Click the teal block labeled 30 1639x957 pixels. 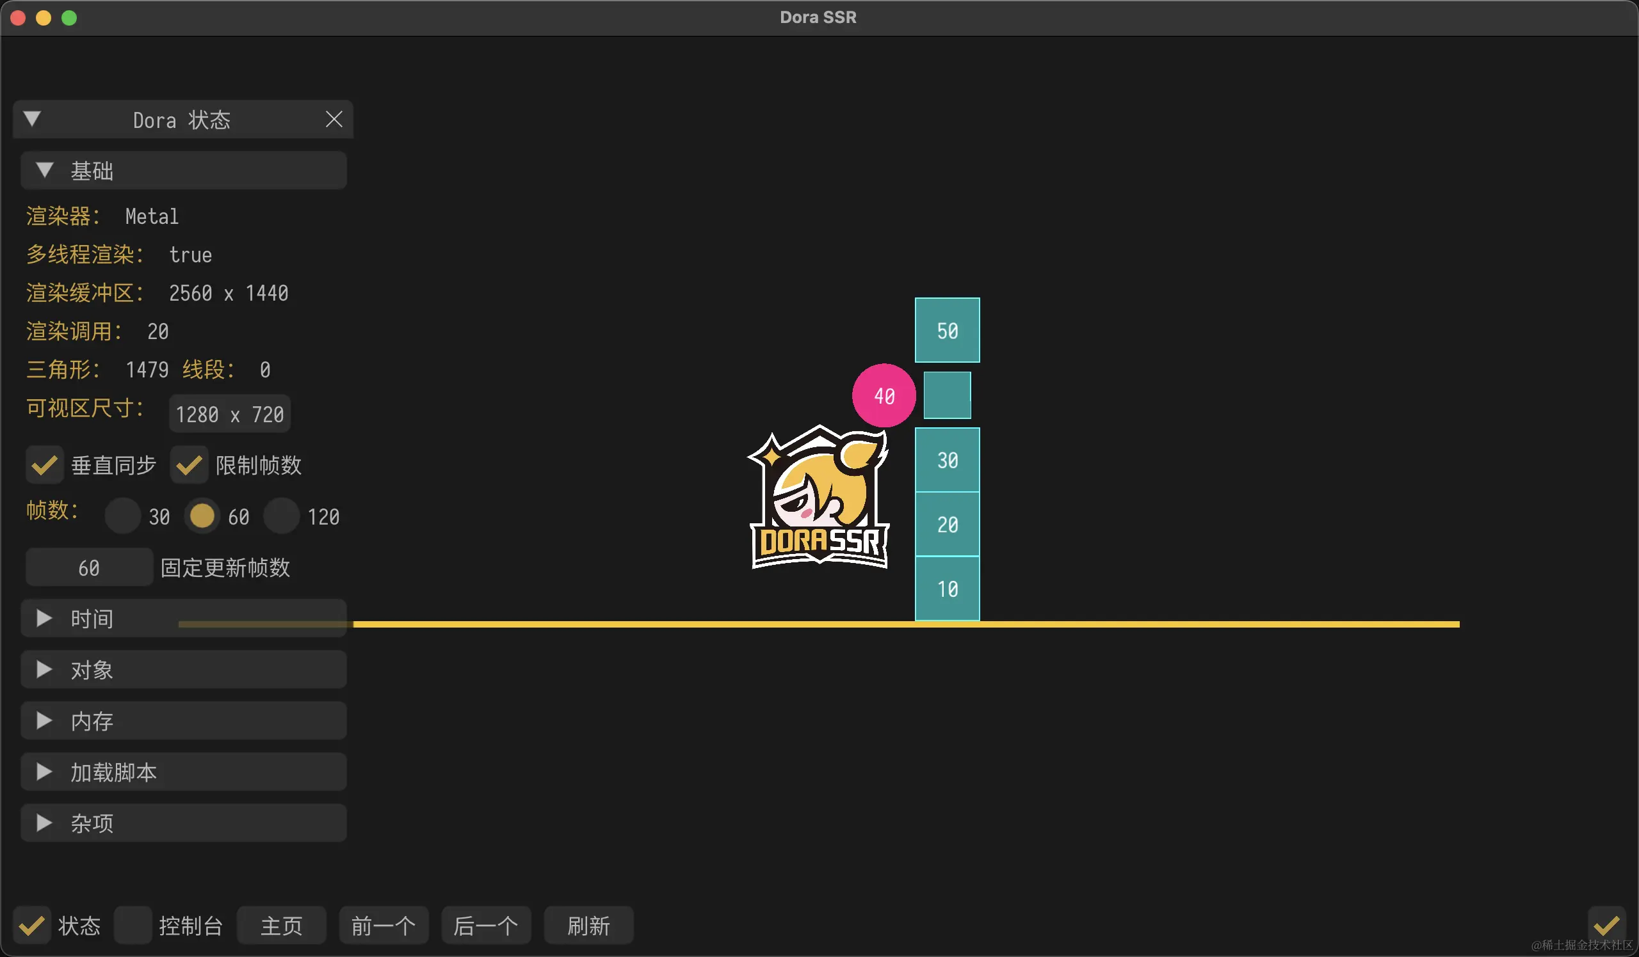[947, 459]
